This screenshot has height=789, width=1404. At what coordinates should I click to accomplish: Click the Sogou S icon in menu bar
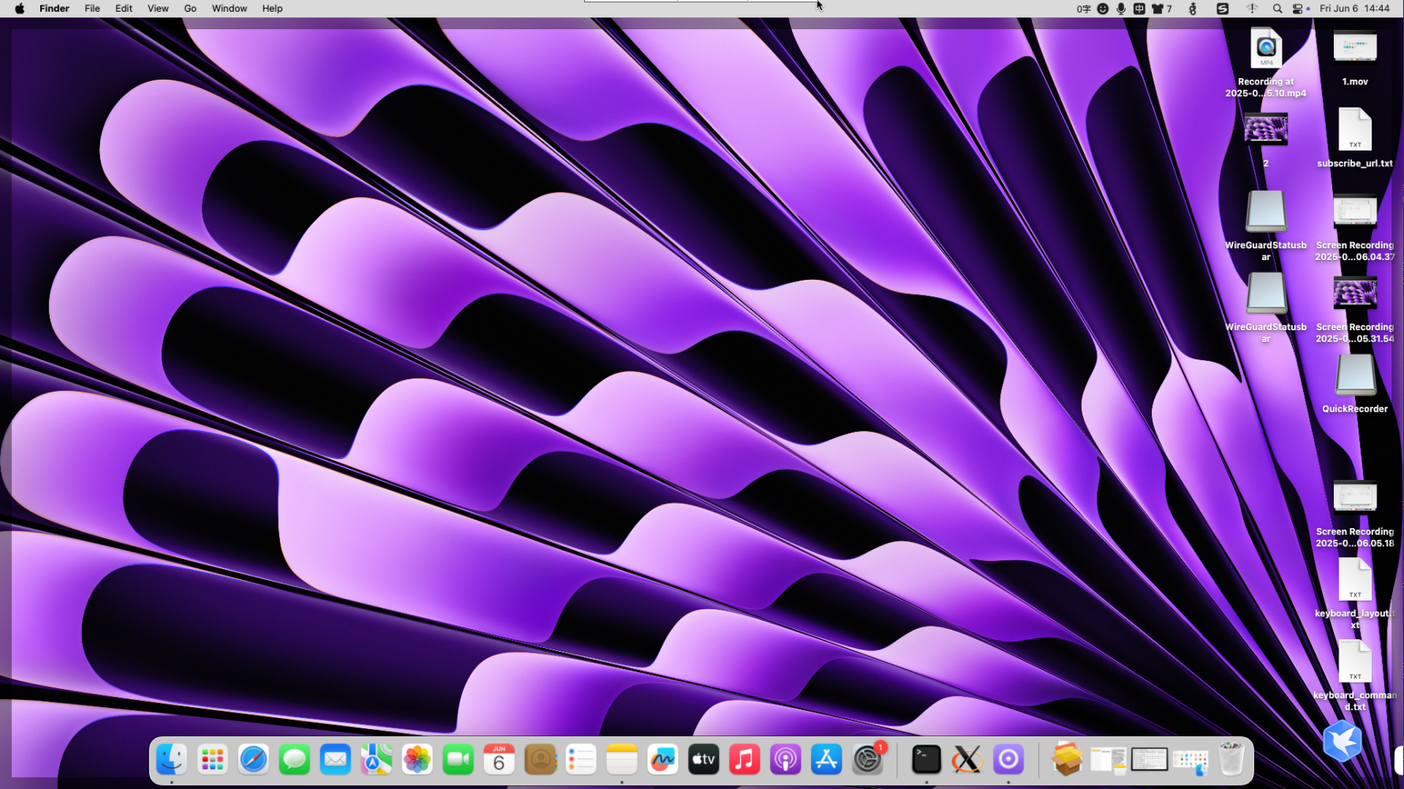(1223, 9)
